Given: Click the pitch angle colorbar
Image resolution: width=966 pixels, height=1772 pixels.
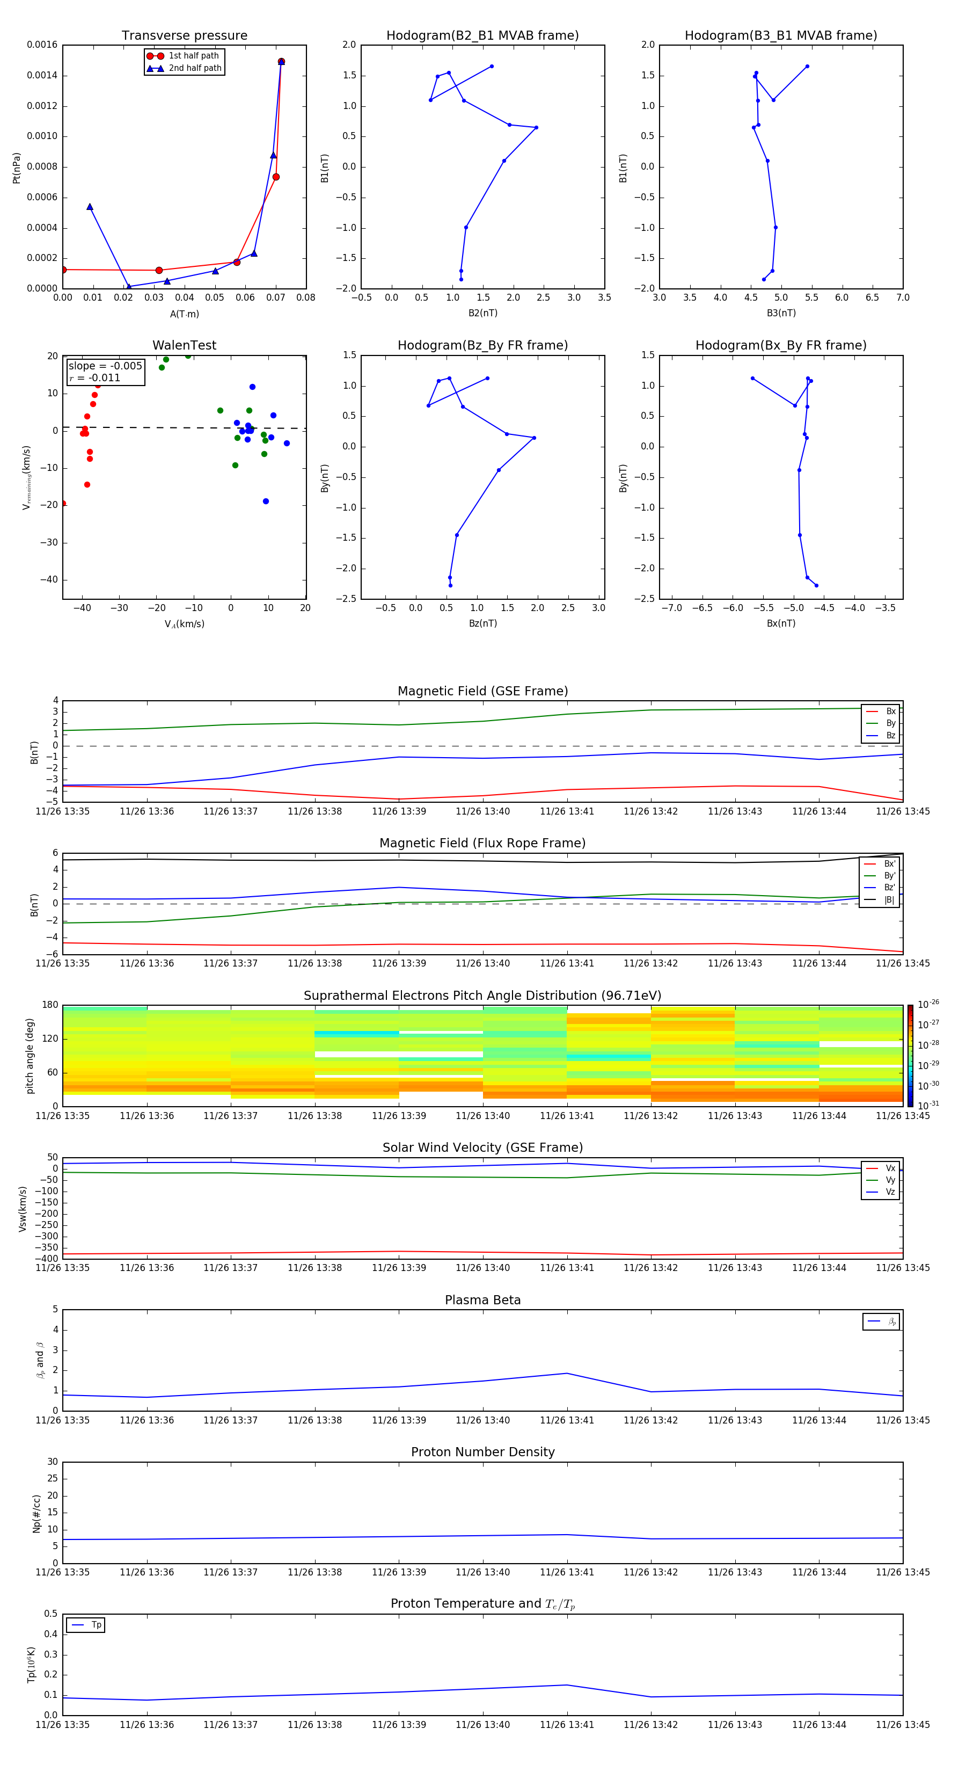Looking at the screenshot, I should (x=910, y=1056).
